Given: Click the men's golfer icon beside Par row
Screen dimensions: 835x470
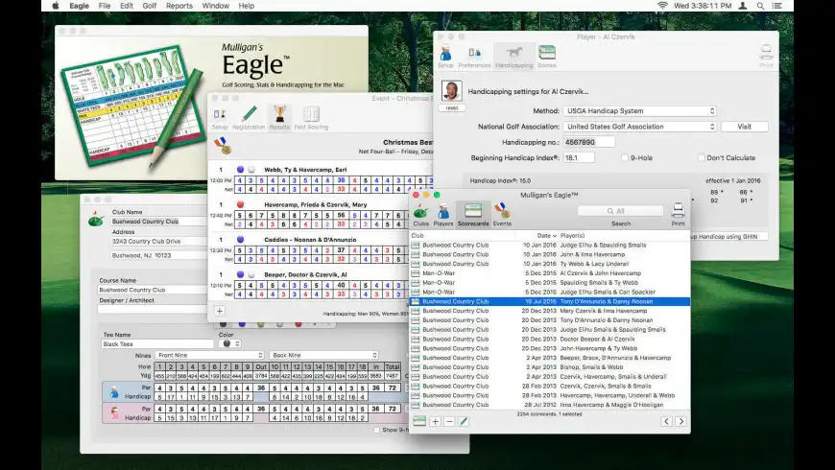Looking at the screenshot, I should point(114,392).
